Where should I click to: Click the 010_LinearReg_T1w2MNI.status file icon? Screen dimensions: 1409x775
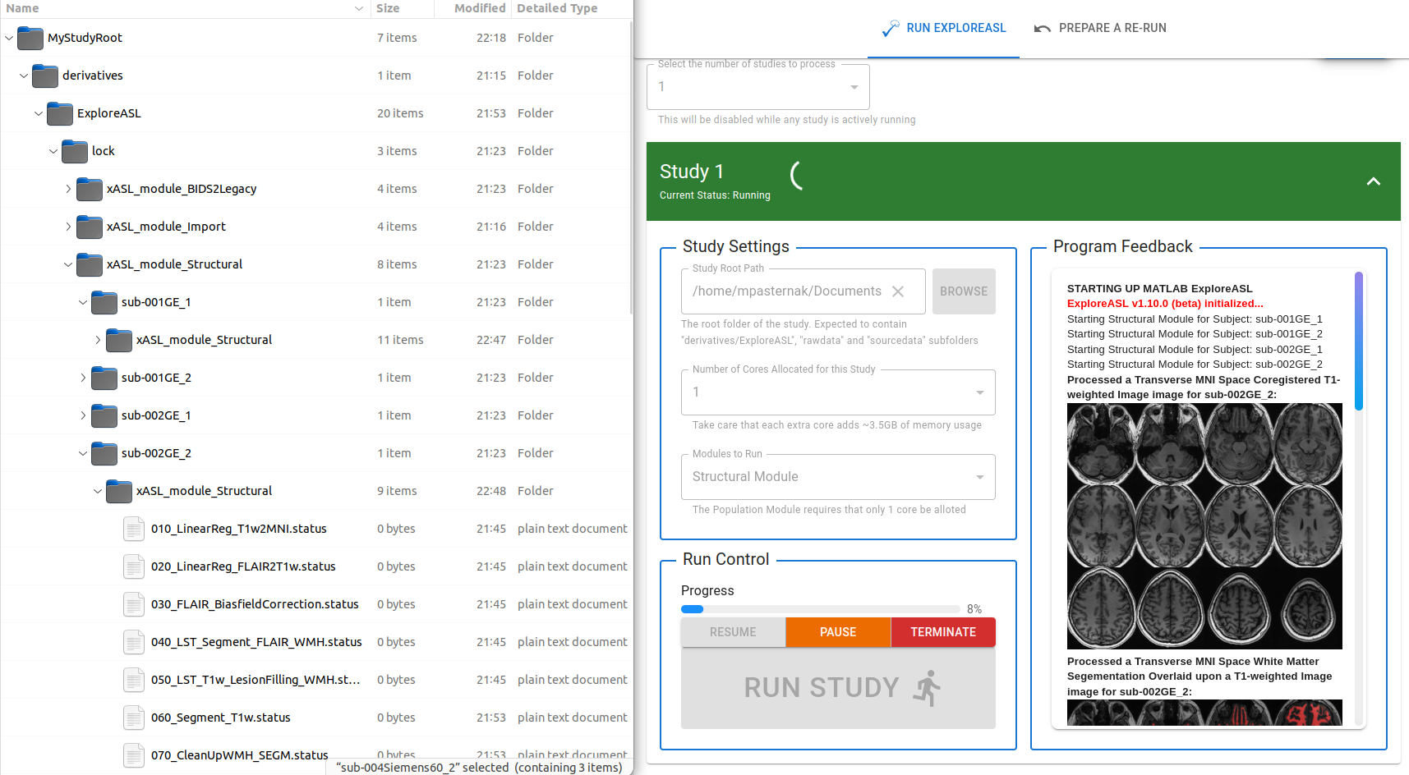tap(134, 529)
